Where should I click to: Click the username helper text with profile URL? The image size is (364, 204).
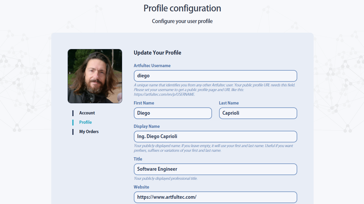tap(214, 90)
